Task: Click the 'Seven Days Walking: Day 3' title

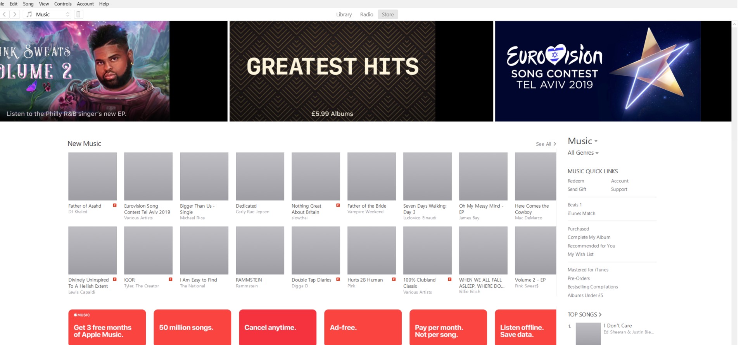Action: click(x=425, y=209)
